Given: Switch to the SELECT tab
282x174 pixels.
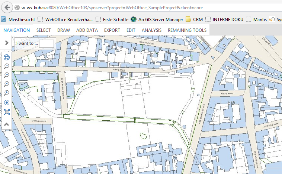Looking at the screenshot, I should coord(44,30).
